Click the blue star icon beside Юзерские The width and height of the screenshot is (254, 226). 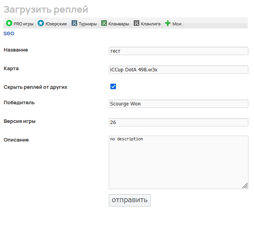(41, 24)
